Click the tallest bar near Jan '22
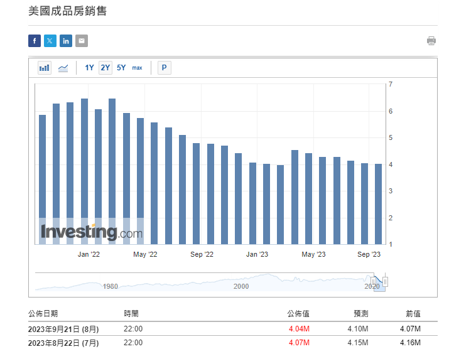Viewport: 449px width, 349px height. (85, 171)
